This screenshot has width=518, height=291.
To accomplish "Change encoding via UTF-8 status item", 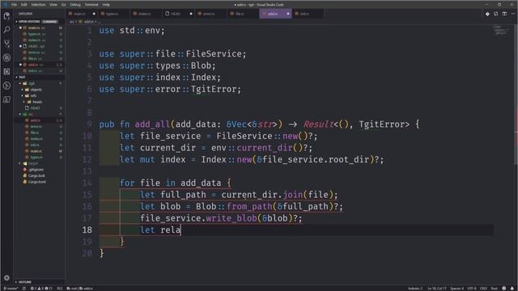I will click(472, 289).
